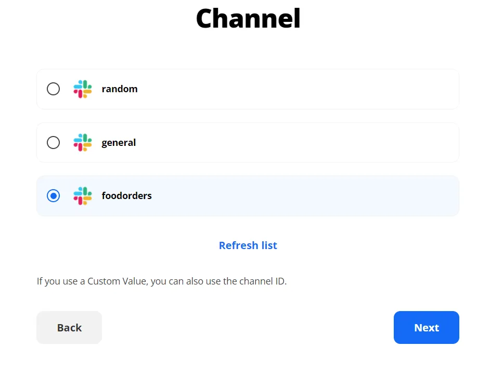Select the general channel radio button
This screenshot has width=503, height=371.
tap(53, 142)
